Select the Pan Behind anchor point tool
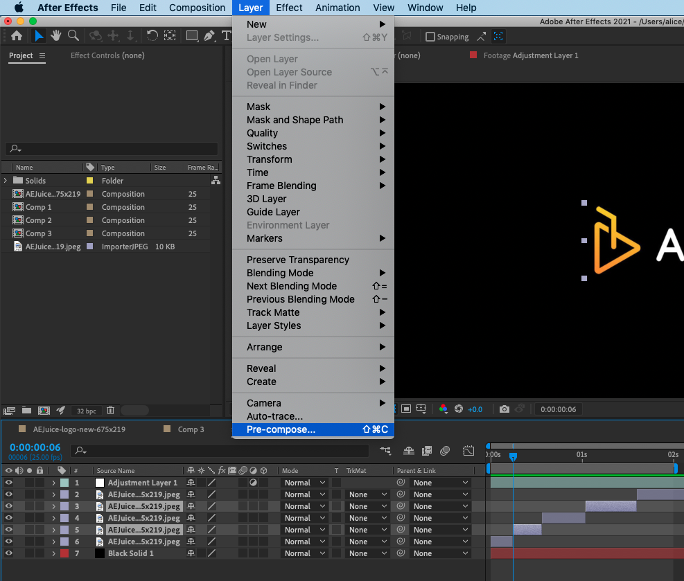Viewport: 684px width, 581px height. 170,36
